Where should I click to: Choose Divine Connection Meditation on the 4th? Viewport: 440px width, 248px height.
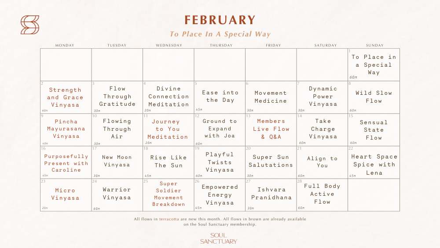169,97
